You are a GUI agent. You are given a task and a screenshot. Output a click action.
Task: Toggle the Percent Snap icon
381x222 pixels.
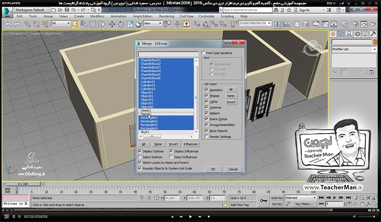point(214,24)
